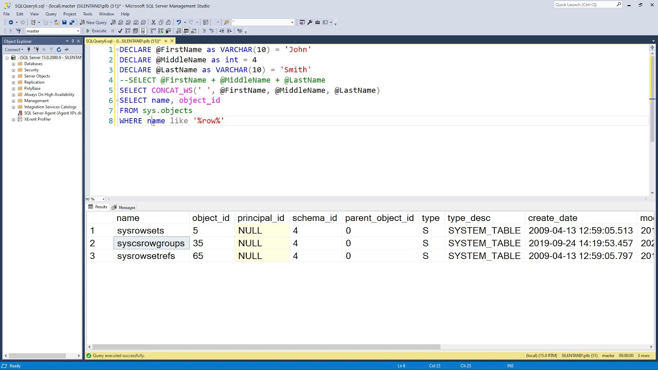Click the results grid horizontal scrollbar thumb
Viewport: 658px width, 370px height.
click(267, 347)
